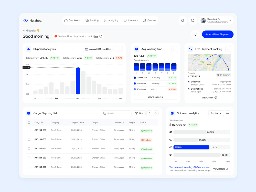Go to previous page of cargo list
256x192 pixels.
click(x=149, y=113)
